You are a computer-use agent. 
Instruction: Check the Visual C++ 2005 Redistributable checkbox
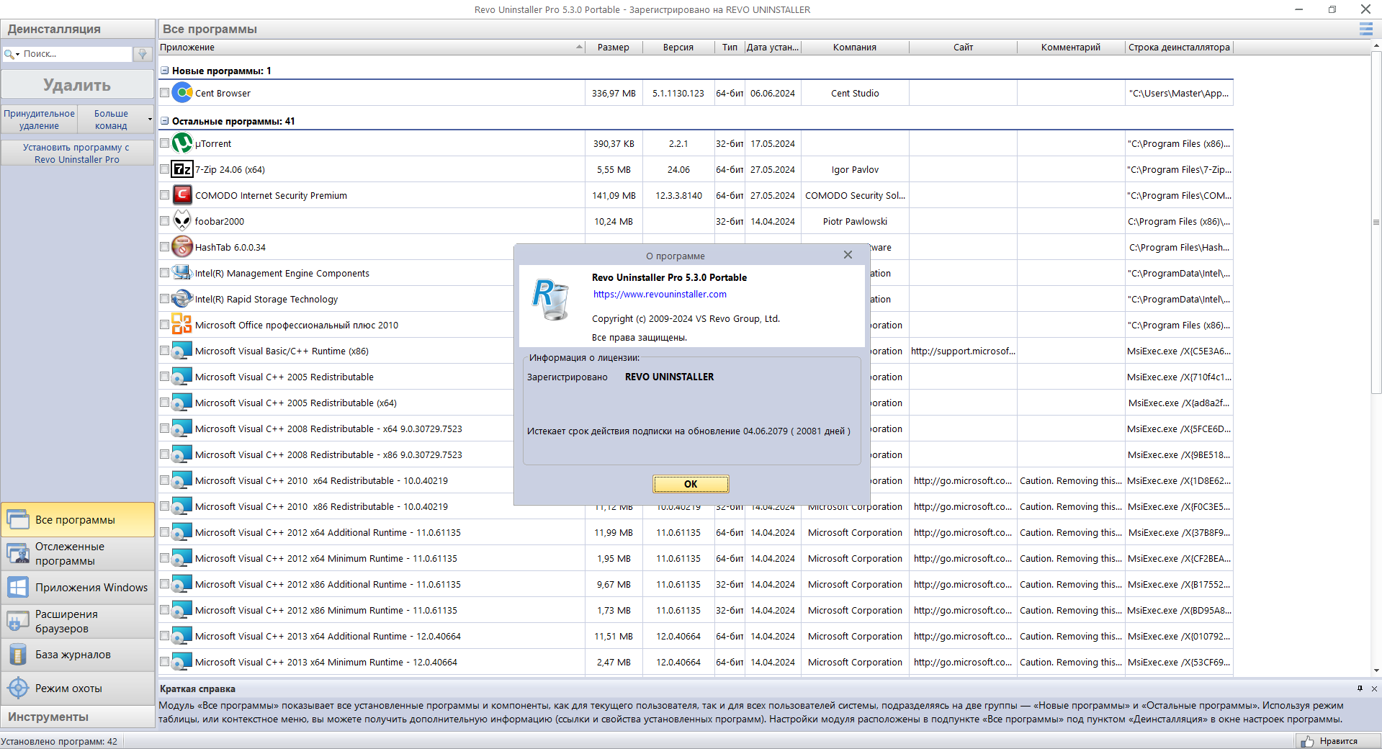point(164,377)
